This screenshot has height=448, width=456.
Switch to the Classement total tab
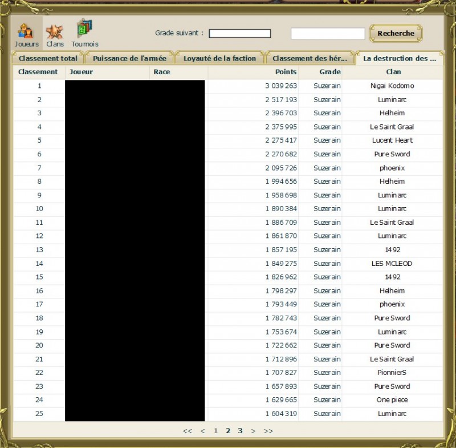click(48, 58)
